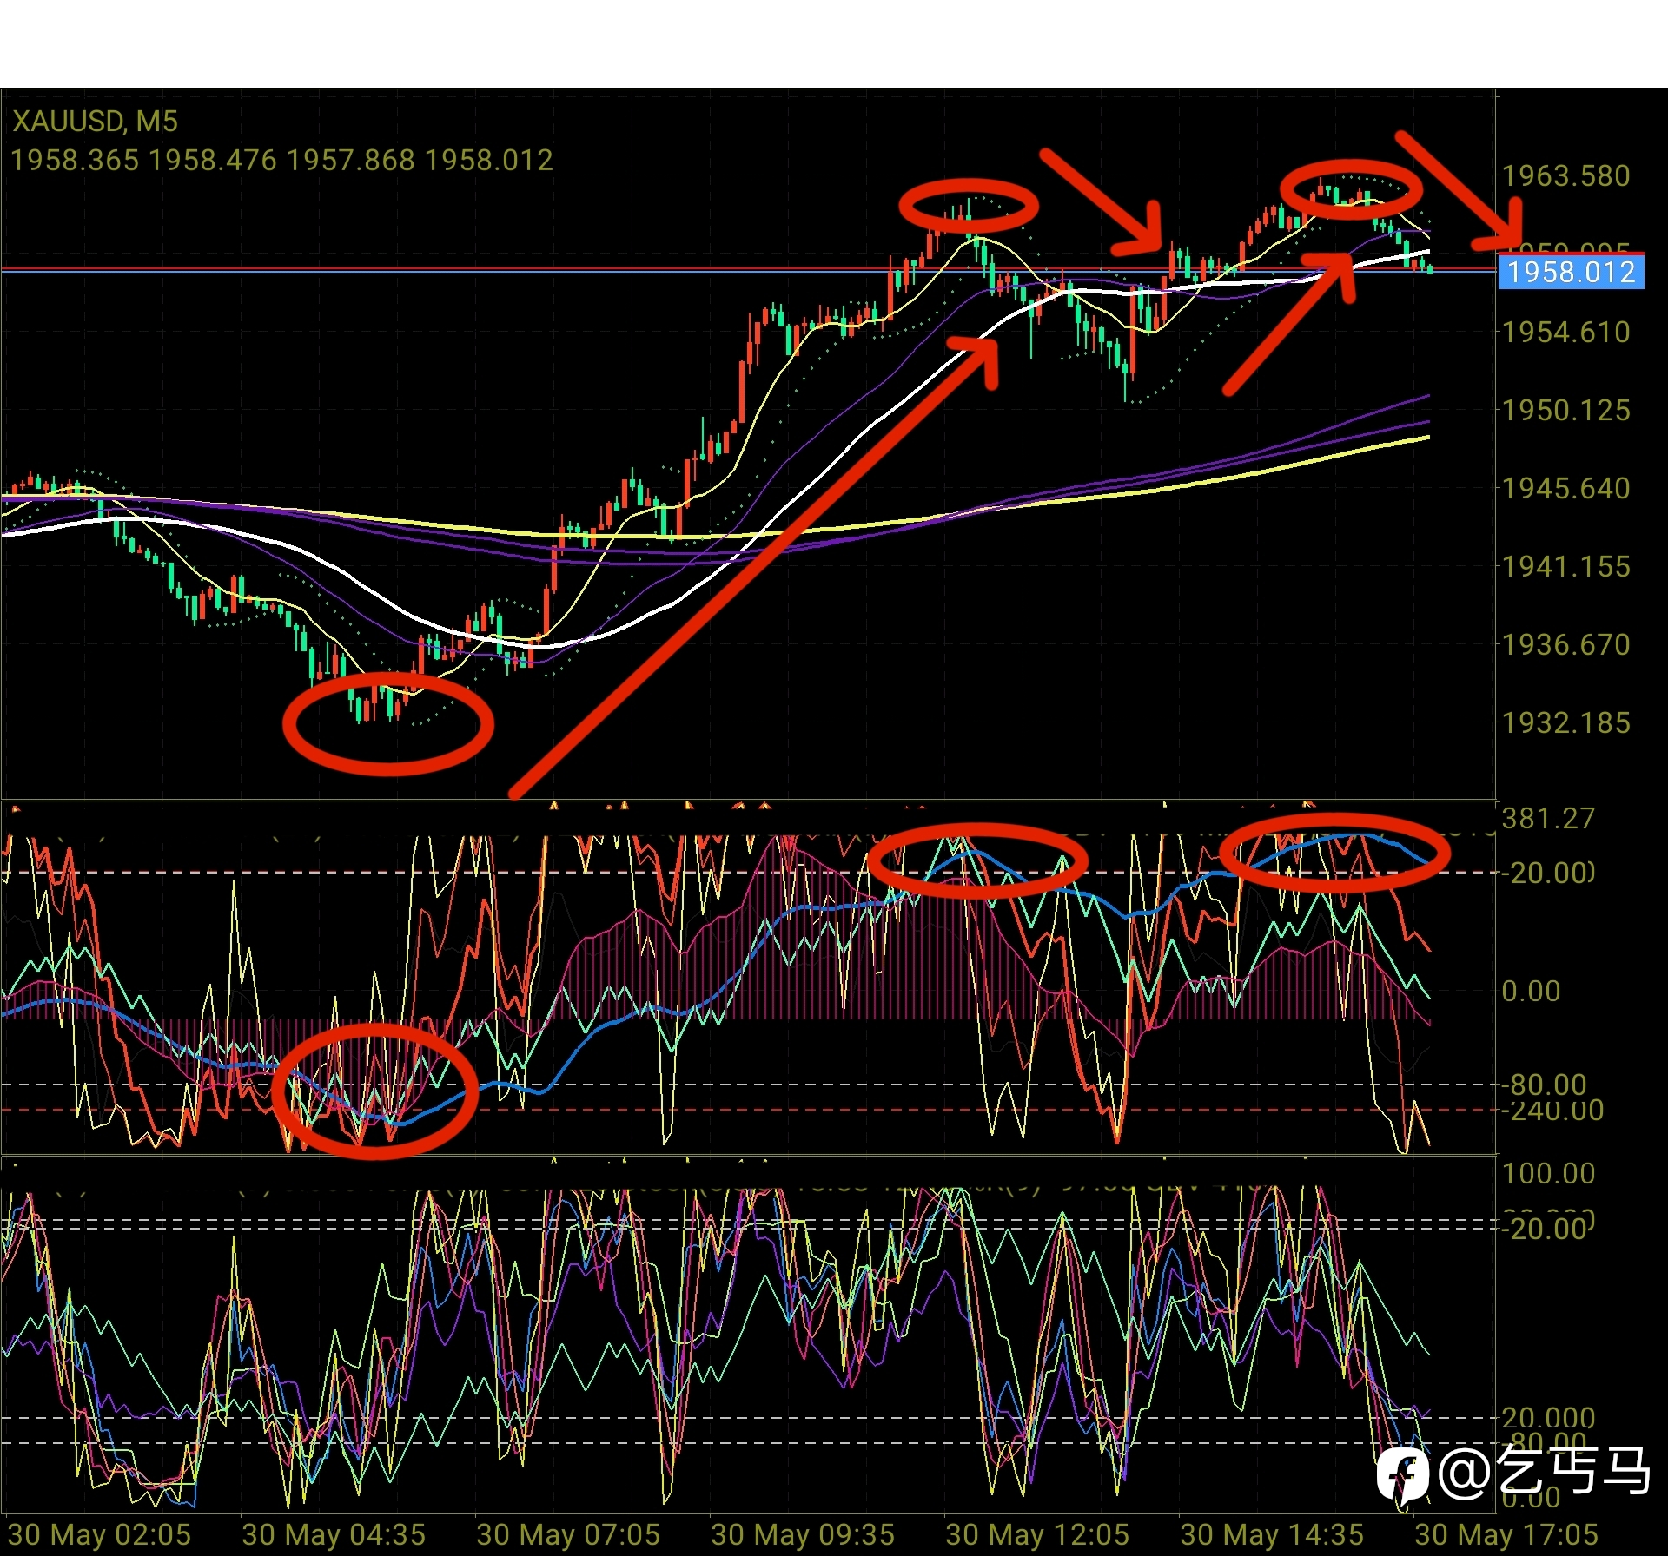Click the rightmost red circle in middle indicator

1334,853
